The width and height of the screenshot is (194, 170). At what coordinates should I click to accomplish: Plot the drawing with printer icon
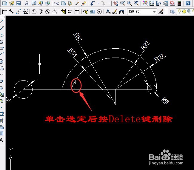27,3
